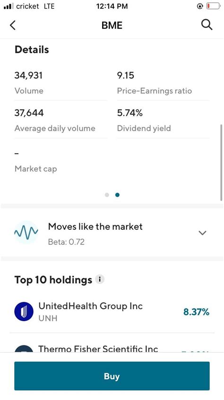Tap the Top 10 holdings info icon

point(100,279)
